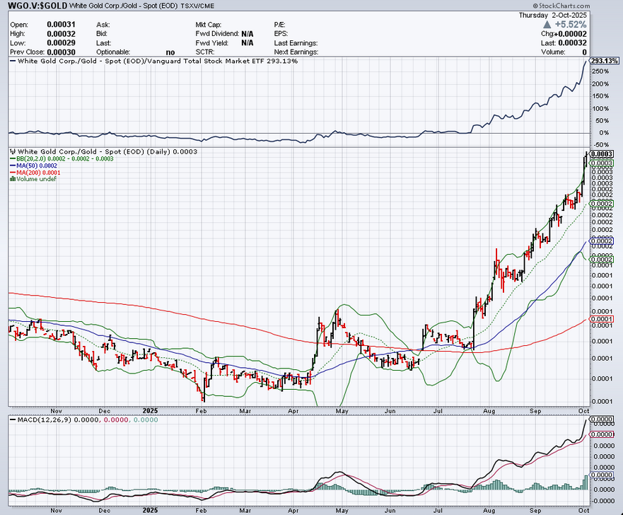Click the red MA(200) legend marker
The image size is (623, 515).
point(11,173)
